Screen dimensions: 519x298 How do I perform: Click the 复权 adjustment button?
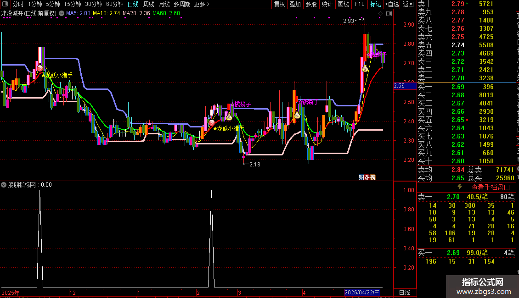tap(279, 4)
